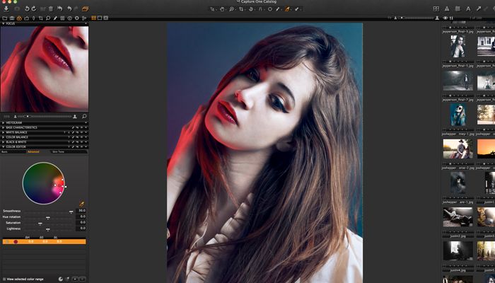
Task: Adjust the Focus panel zoom slider
Action: tap(45, 117)
